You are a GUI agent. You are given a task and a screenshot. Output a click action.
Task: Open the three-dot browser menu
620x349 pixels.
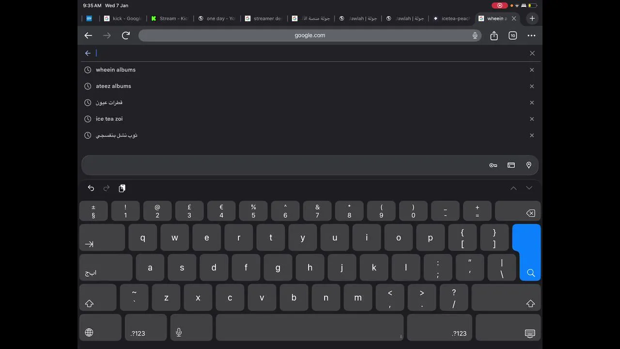[531, 35]
